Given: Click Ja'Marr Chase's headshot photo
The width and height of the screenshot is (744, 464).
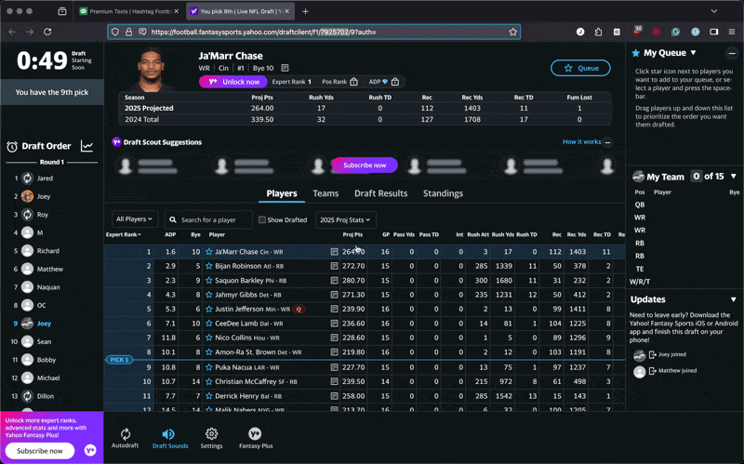Looking at the screenshot, I should (152, 69).
